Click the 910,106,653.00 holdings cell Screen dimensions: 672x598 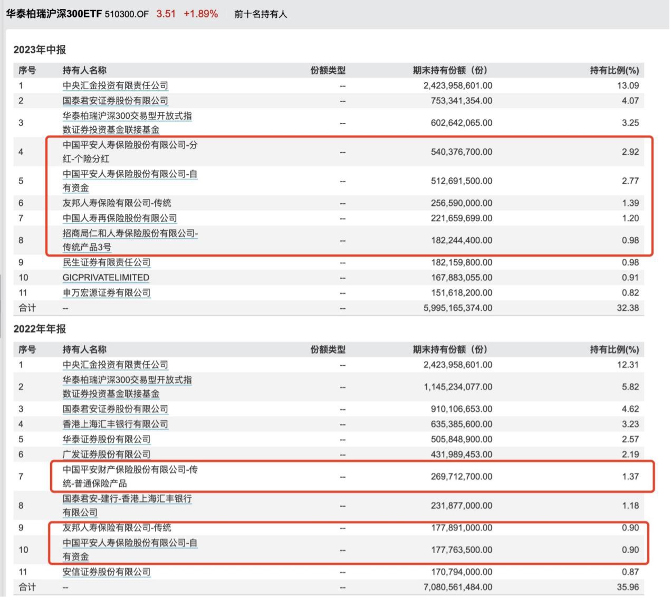(462, 410)
